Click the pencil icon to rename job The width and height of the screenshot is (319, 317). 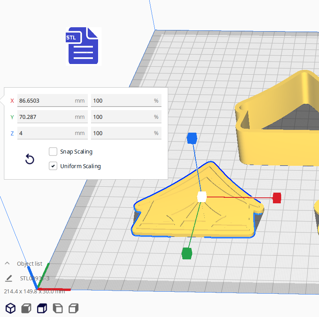click(x=9, y=278)
